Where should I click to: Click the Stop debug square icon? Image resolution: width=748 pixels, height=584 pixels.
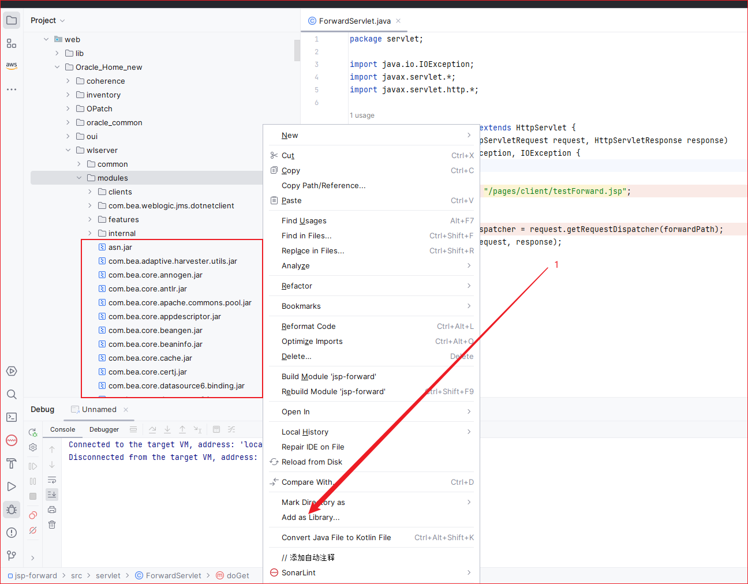point(33,496)
